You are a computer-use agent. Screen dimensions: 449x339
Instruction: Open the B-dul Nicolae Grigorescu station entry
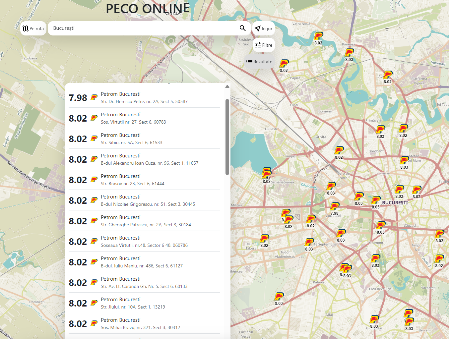(x=144, y=200)
